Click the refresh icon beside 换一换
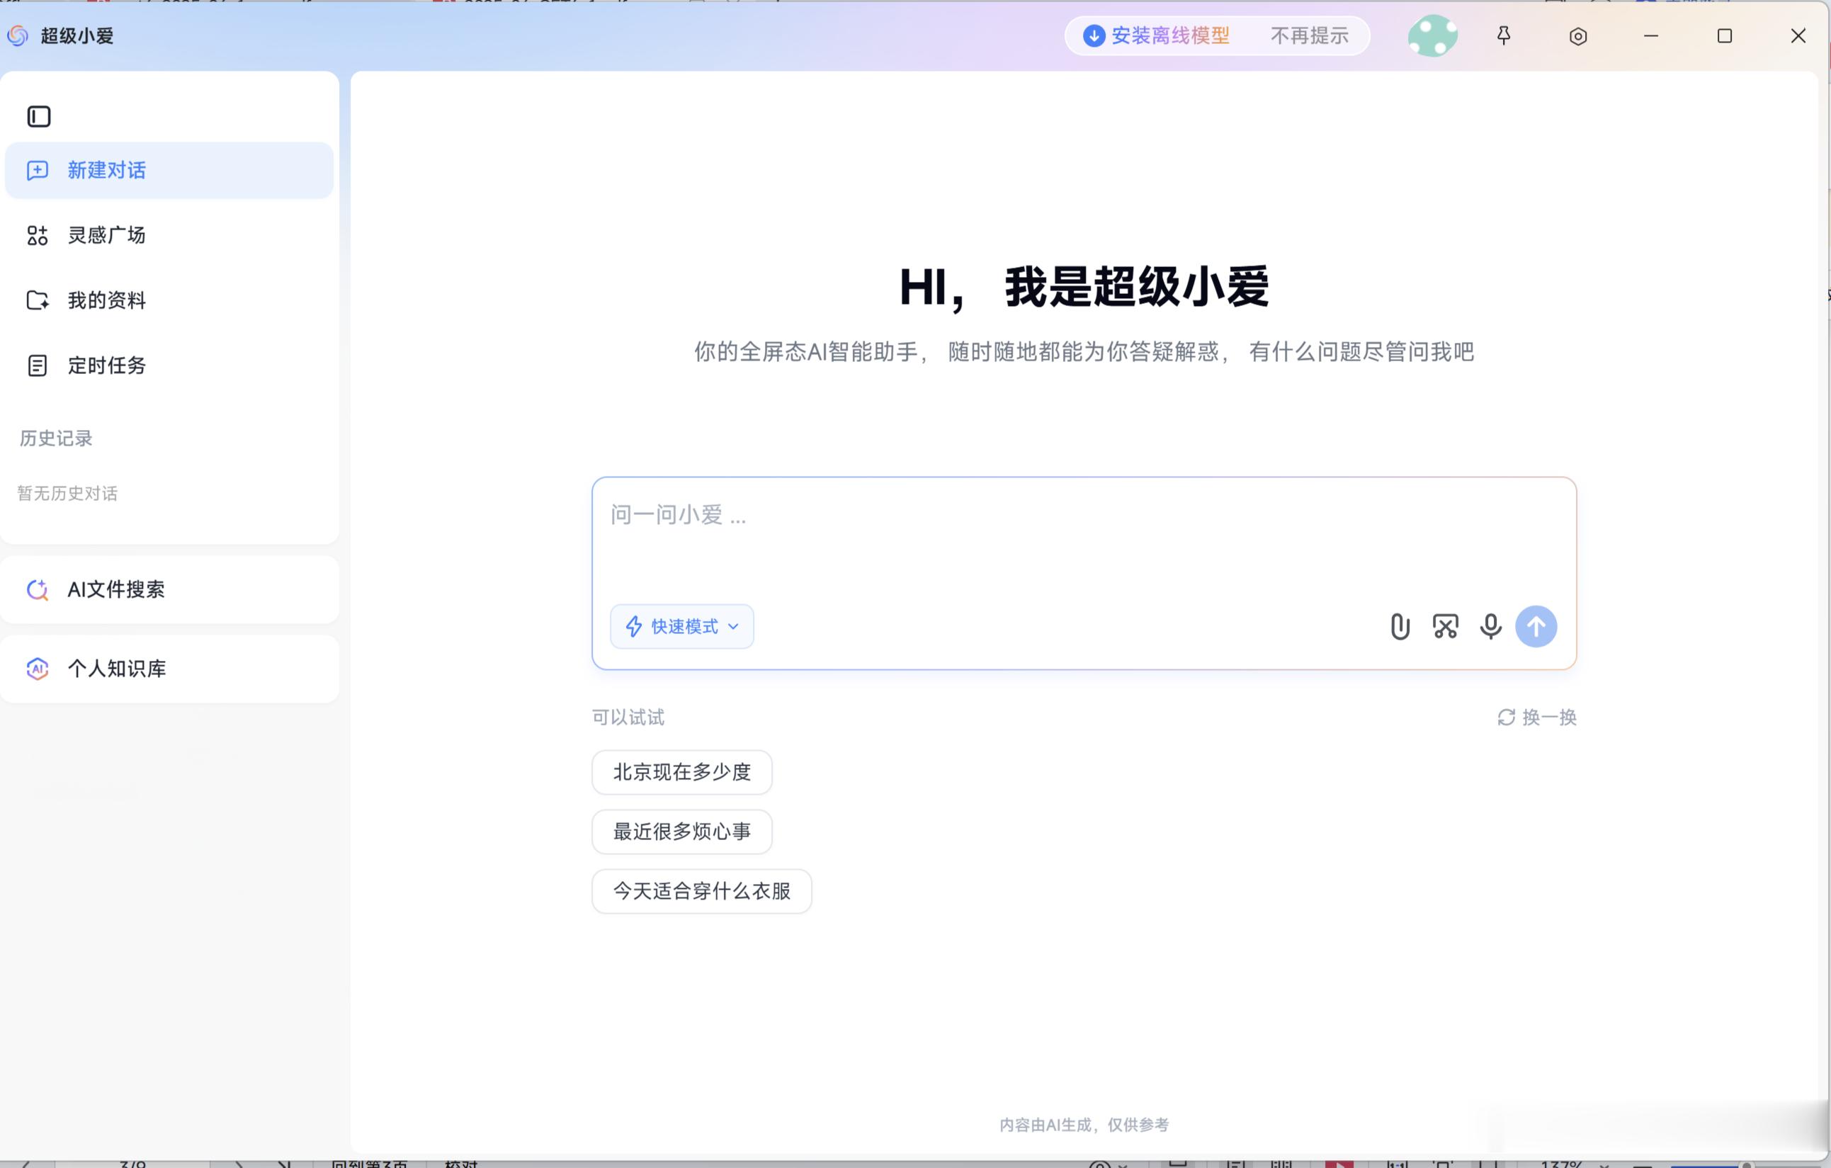1831x1168 pixels. tap(1506, 717)
